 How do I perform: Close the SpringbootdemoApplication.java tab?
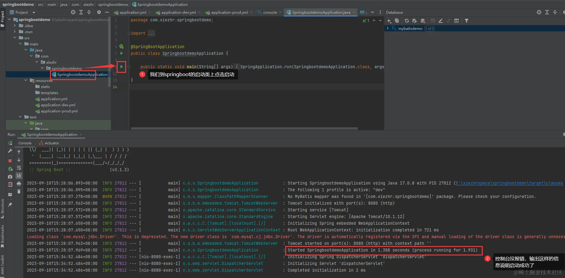coord(354,12)
